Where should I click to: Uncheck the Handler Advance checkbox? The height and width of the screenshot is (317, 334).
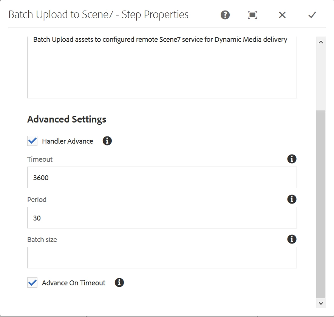point(32,141)
